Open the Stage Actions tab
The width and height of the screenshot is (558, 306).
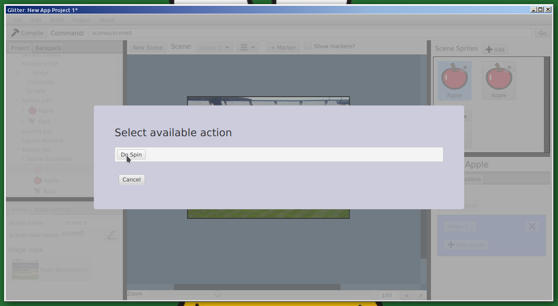click(x=52, y=209)
